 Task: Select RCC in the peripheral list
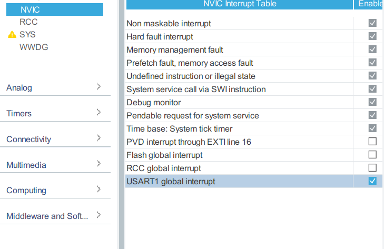point(28,22)
